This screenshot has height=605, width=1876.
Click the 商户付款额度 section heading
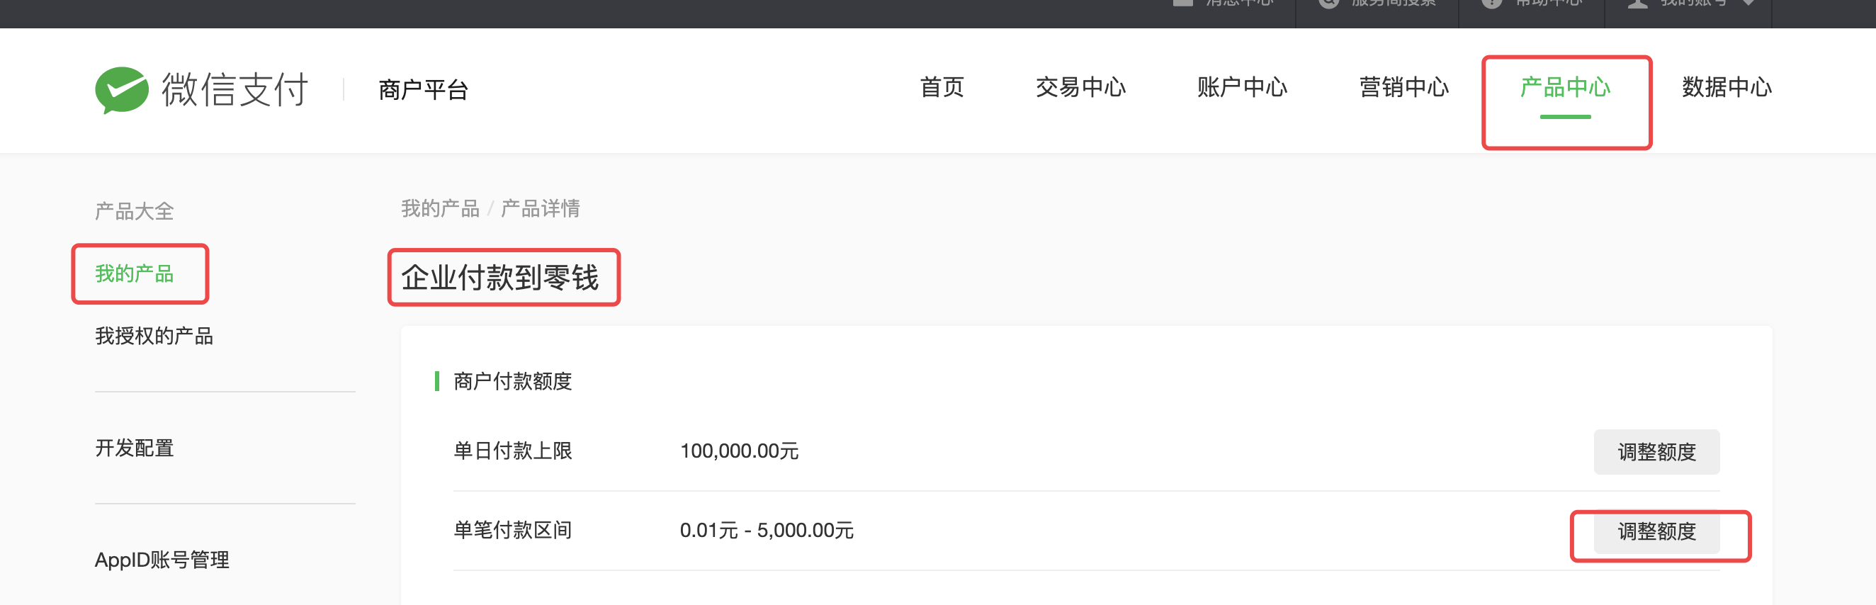(x=513, y=382)
